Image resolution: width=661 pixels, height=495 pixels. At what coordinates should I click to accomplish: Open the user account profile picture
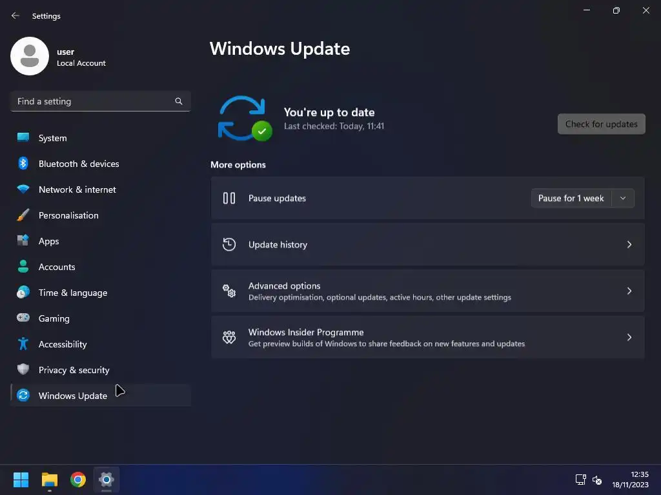pyautogui.click(x=30, y=56)
